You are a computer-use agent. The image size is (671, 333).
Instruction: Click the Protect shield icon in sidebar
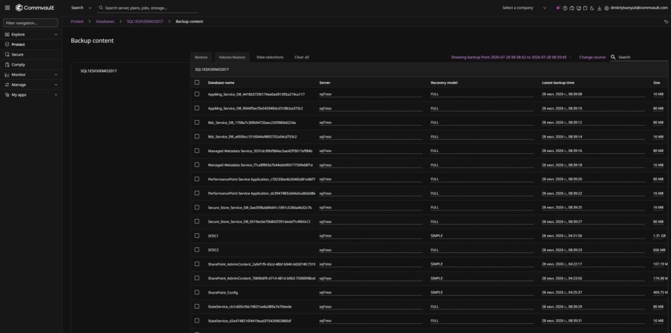click(7, 45)
